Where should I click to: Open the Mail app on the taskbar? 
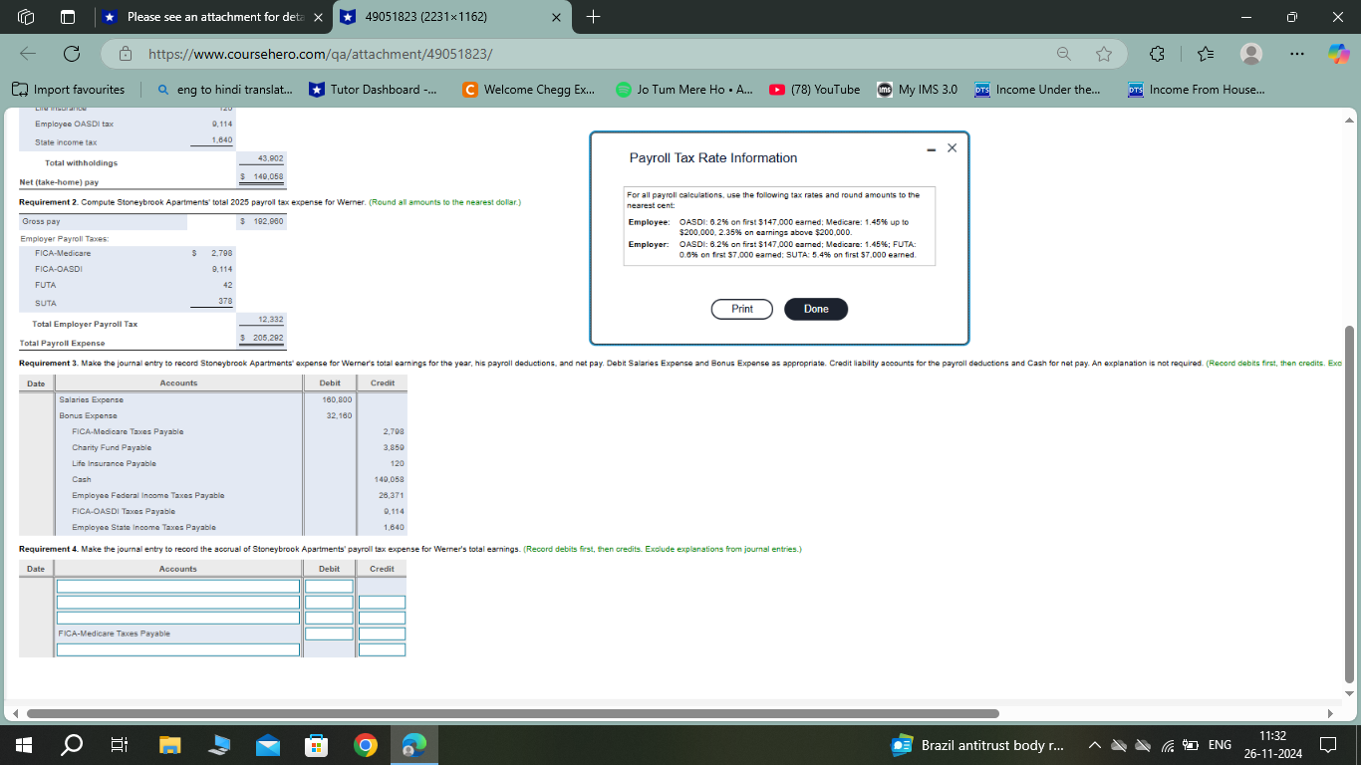tap(268, 745)
